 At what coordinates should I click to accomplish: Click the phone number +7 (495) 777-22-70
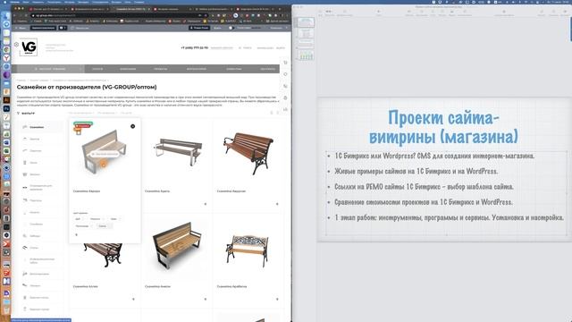tap(195, 47)
